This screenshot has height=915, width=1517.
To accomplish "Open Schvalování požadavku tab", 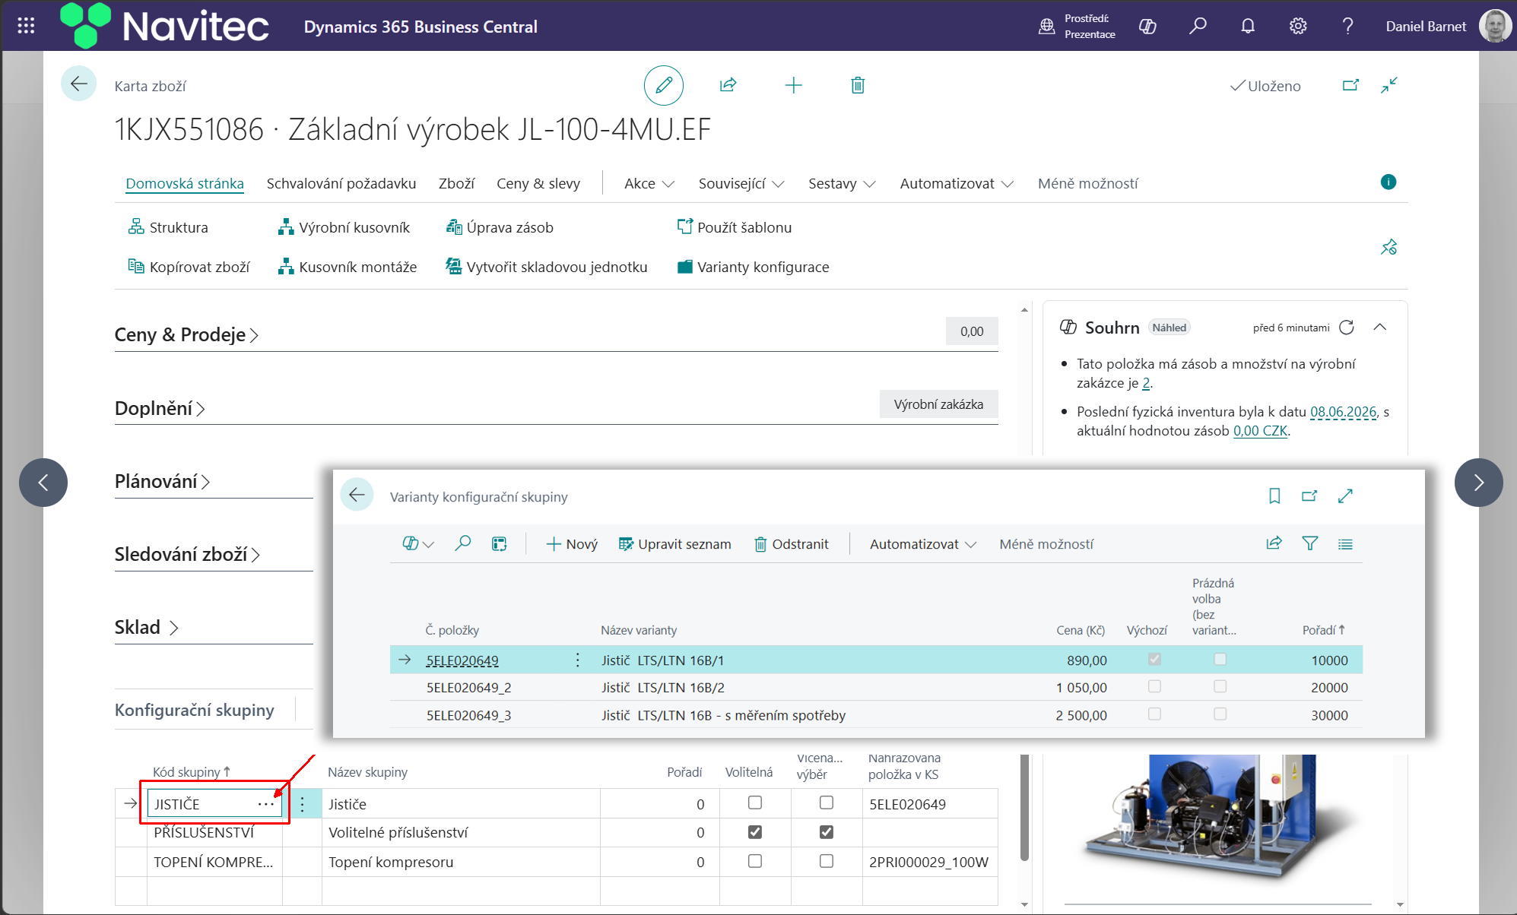I will click(x=341, y=183).
